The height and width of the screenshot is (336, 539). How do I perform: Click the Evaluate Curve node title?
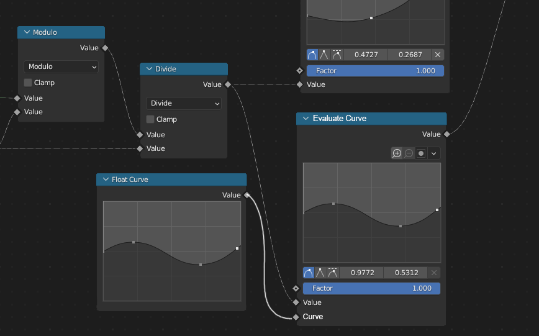[x=340, y=118]
